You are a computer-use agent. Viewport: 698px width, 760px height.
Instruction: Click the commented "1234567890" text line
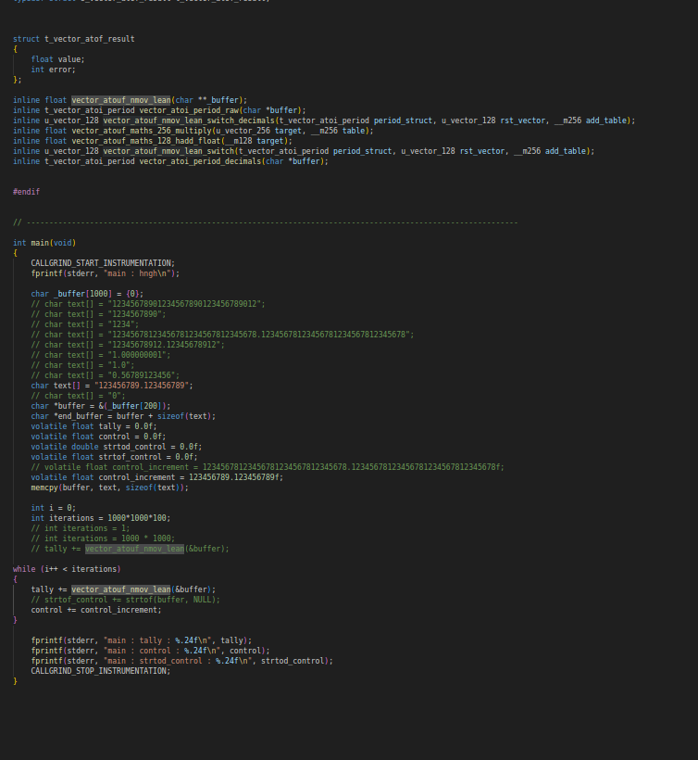[98, 314]
